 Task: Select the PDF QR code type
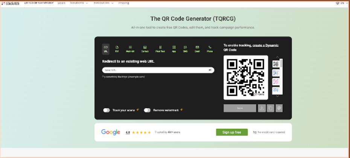pyautogui.click(x=117, y=49)
